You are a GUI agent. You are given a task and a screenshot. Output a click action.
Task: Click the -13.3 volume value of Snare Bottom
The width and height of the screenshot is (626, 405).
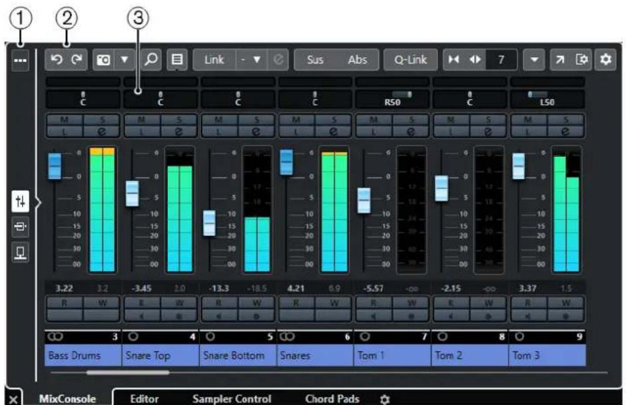pyautogui.click(x=219, y=288)
